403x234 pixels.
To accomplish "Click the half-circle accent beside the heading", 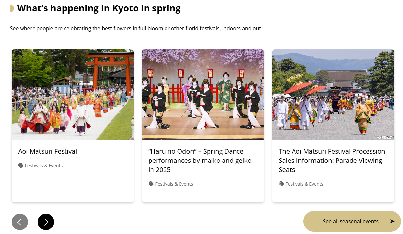I will (12, 8).
